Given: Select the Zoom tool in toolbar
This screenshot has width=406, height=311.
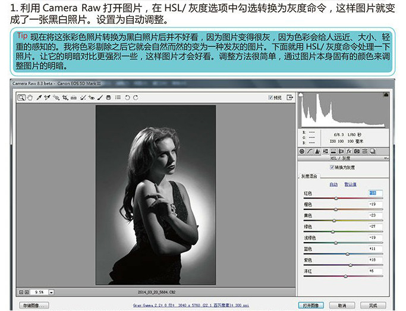Looking at the screenshot, I should (21, 98).
